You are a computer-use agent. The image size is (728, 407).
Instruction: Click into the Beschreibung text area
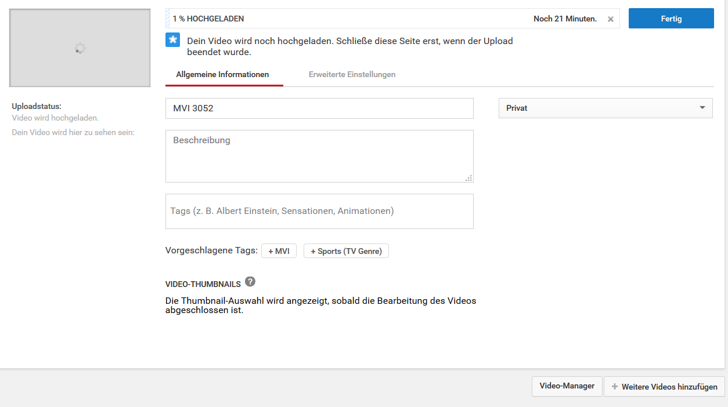coord(319,156)
